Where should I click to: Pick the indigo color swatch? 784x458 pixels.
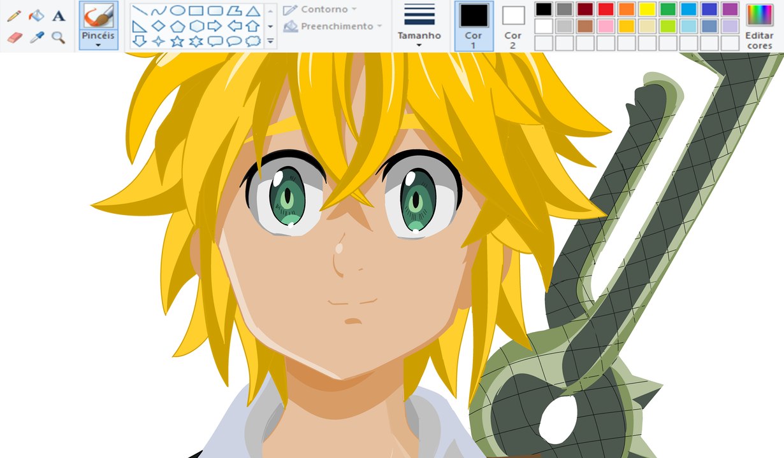[709, 9]
